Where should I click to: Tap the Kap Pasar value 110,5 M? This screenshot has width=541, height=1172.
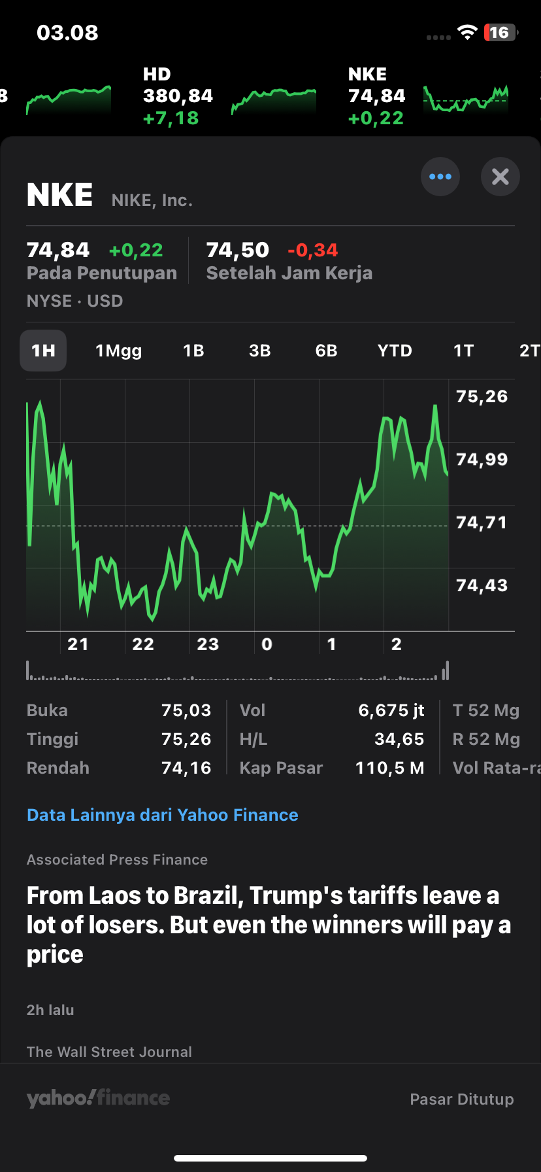pyautogui.click(x=390, y=768)
